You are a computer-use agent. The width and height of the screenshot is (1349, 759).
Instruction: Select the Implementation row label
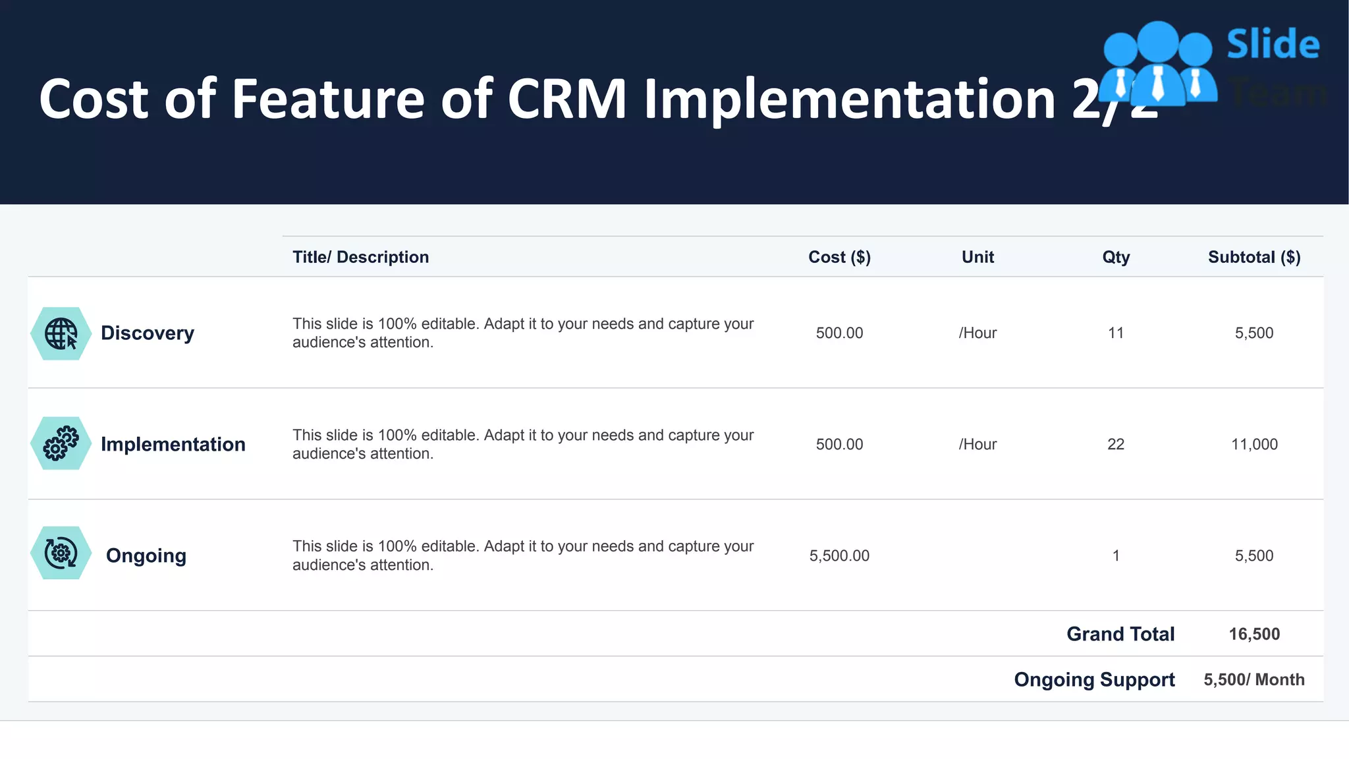click(173, 445)
